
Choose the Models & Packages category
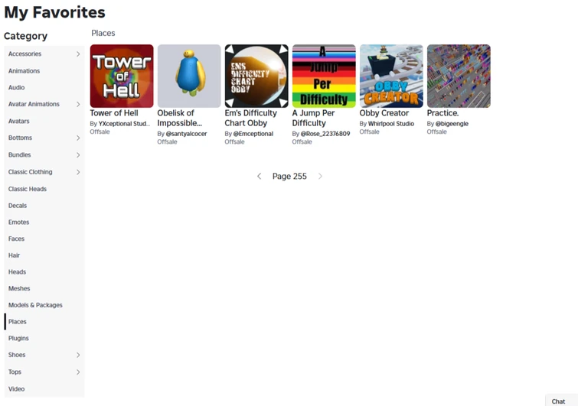point(35,305)
